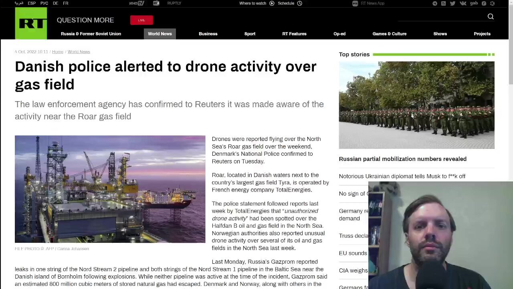Open the Projects section
The height and width of the screenshot is (289, 513).
[482, 34]
